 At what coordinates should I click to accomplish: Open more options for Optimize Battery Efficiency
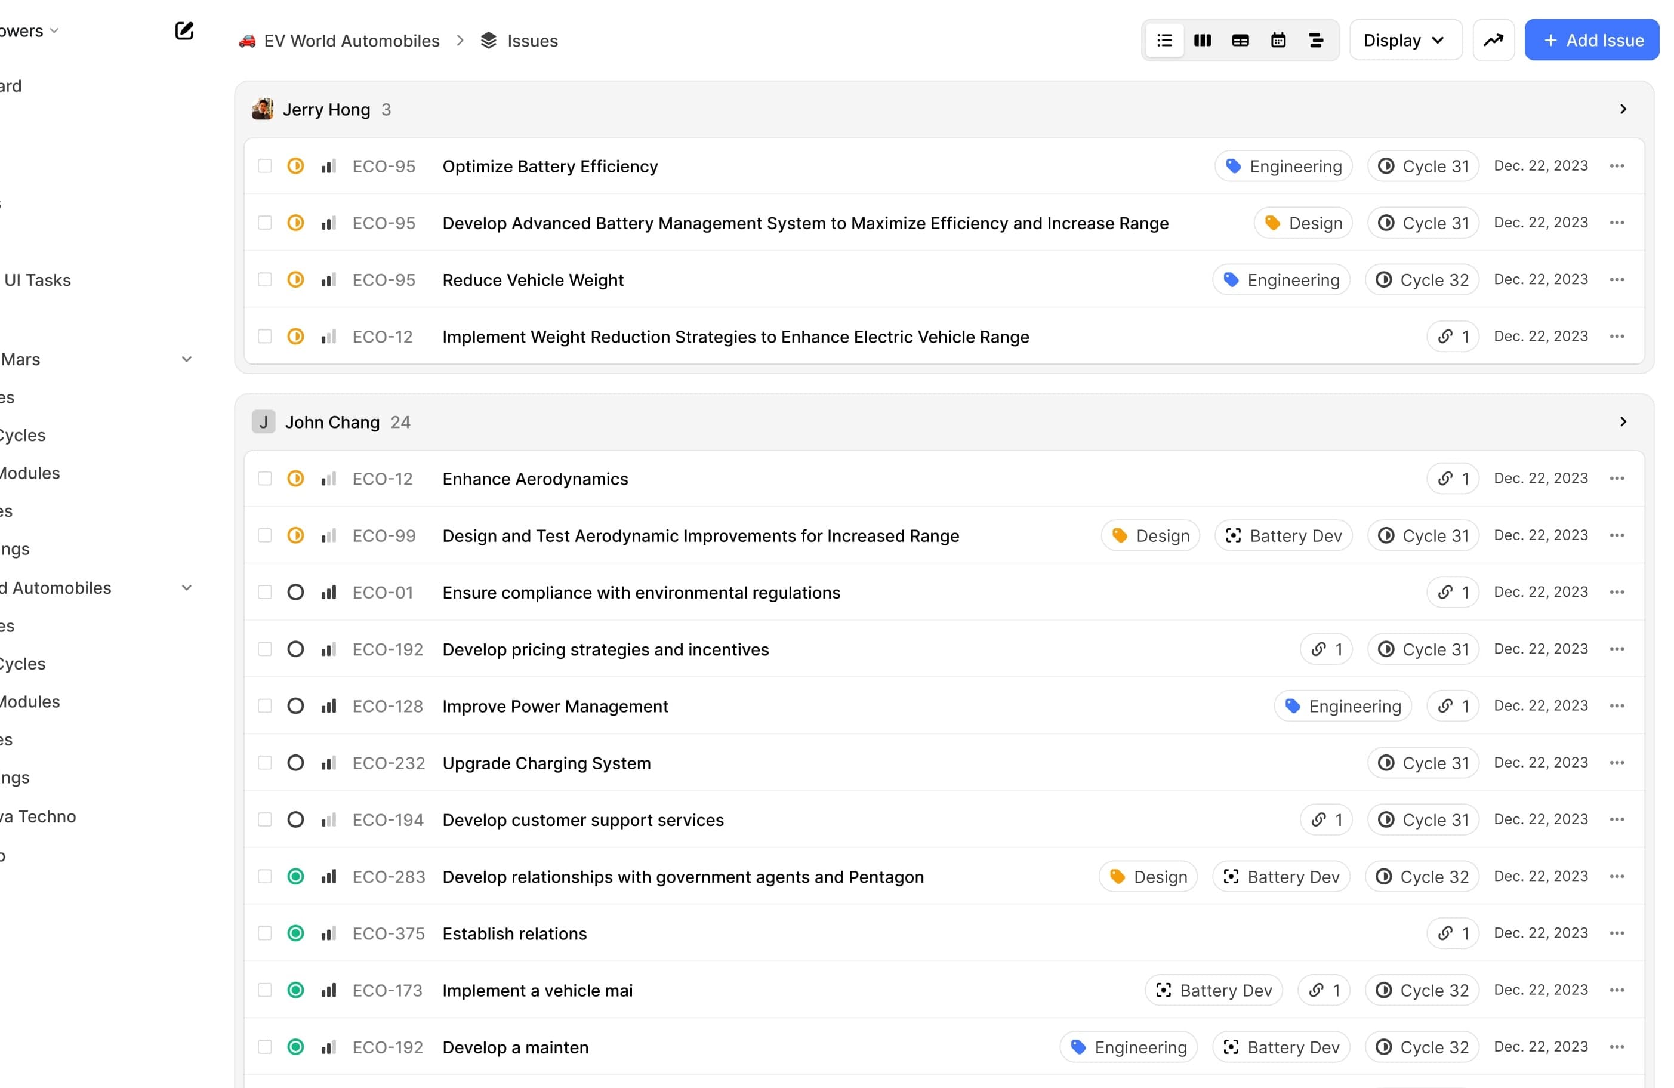[x=1617, y=166]
